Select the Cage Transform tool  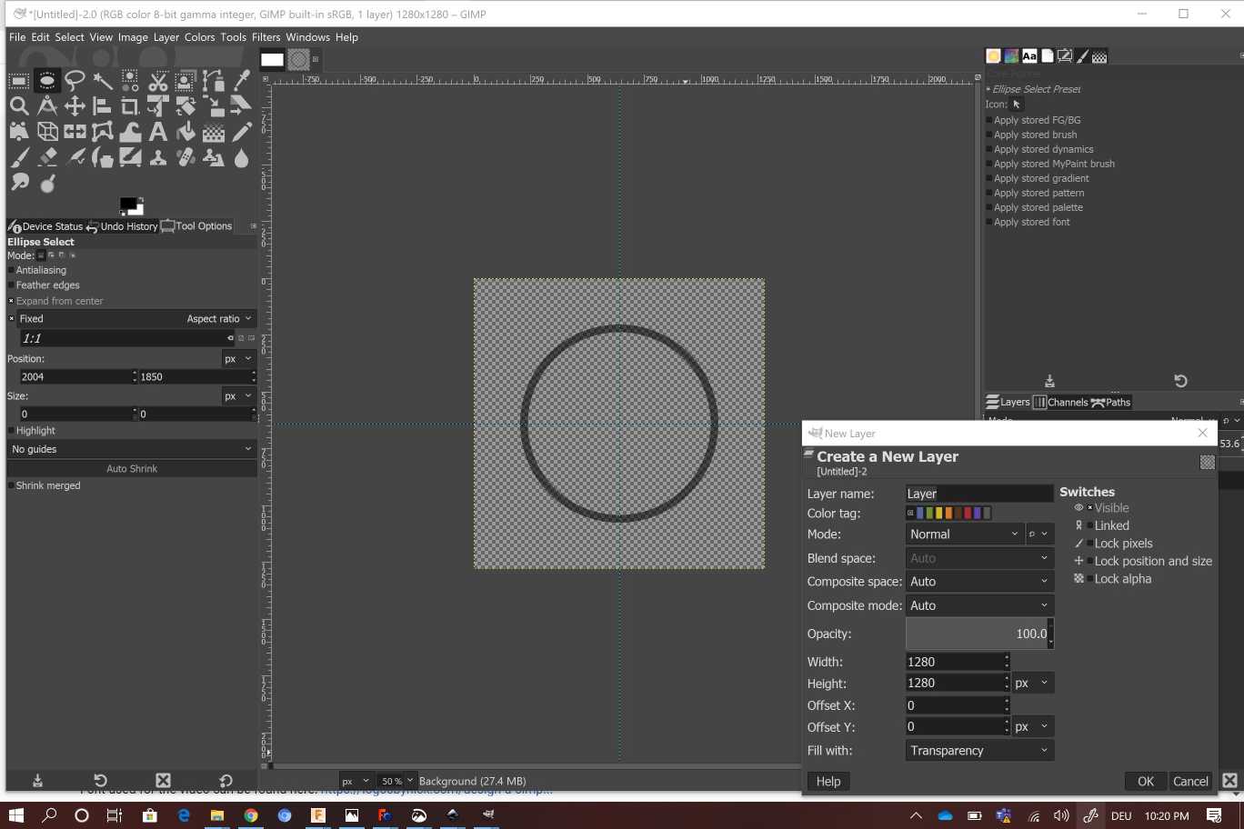point(103,132)
